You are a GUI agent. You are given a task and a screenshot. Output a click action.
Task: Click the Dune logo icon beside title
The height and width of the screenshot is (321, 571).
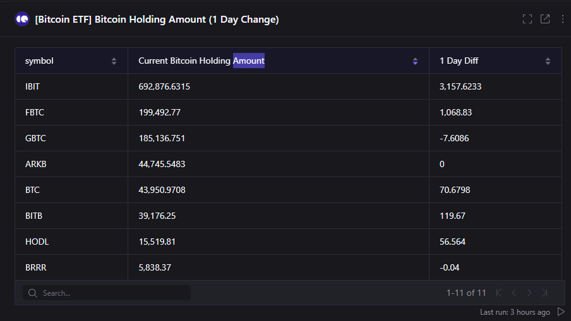[22, 20]
